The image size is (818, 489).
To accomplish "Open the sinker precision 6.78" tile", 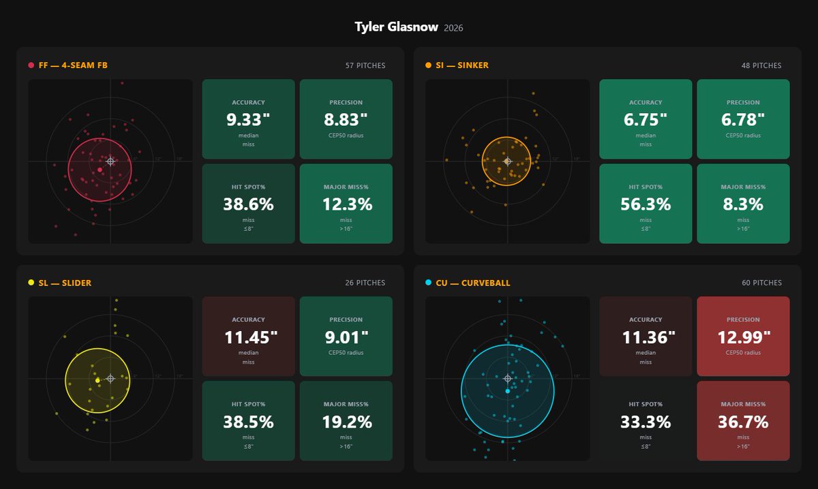I will (744, 119).
